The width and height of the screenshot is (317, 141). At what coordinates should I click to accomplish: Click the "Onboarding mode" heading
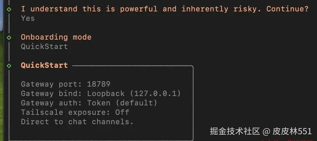56,37
